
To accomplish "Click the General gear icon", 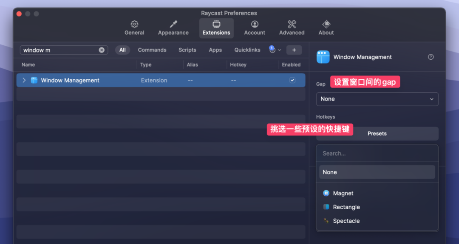I will click(134, 24).
